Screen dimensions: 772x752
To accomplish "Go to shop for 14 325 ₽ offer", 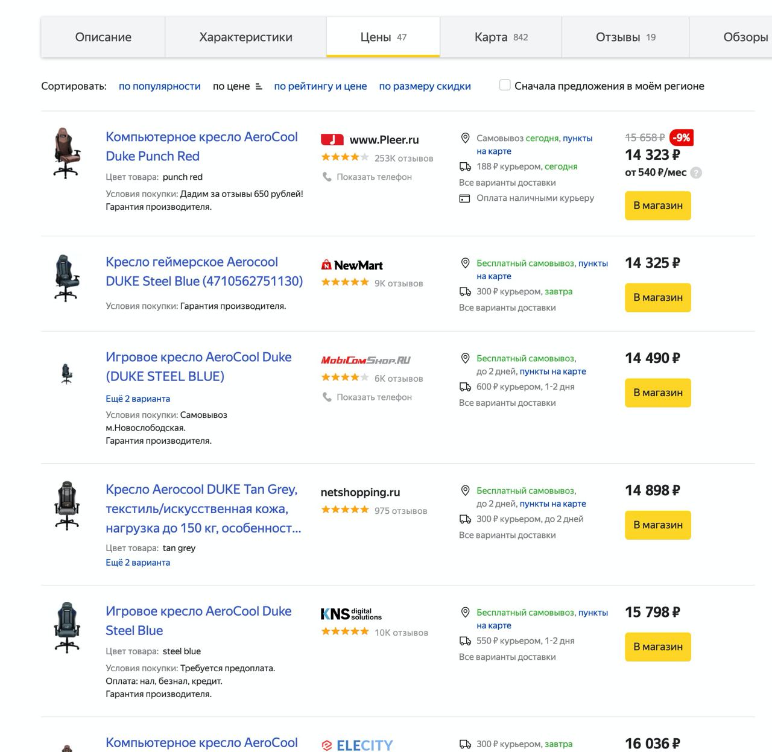I will click(658, 298).
